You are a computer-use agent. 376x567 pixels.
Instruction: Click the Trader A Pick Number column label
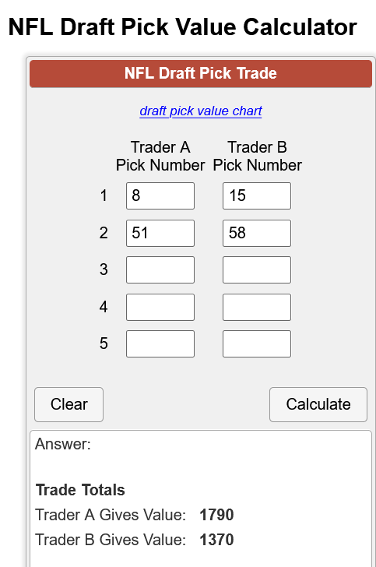click(160, 157)
